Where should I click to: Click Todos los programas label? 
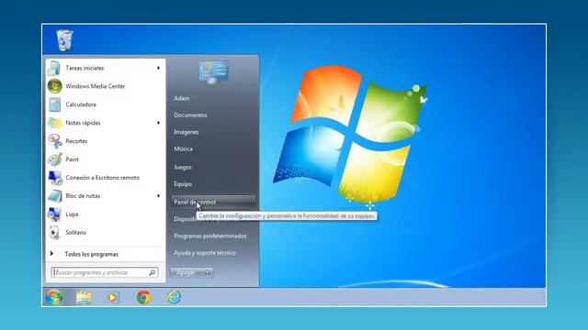click(91, 254)
